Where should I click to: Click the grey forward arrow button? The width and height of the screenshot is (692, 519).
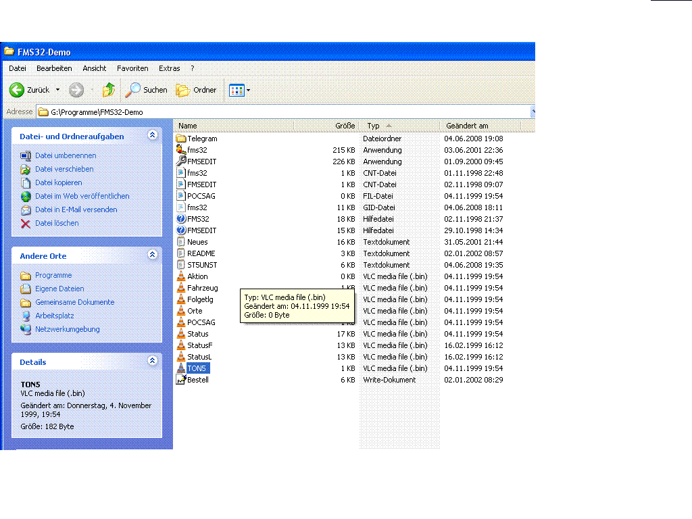[76, 90]
